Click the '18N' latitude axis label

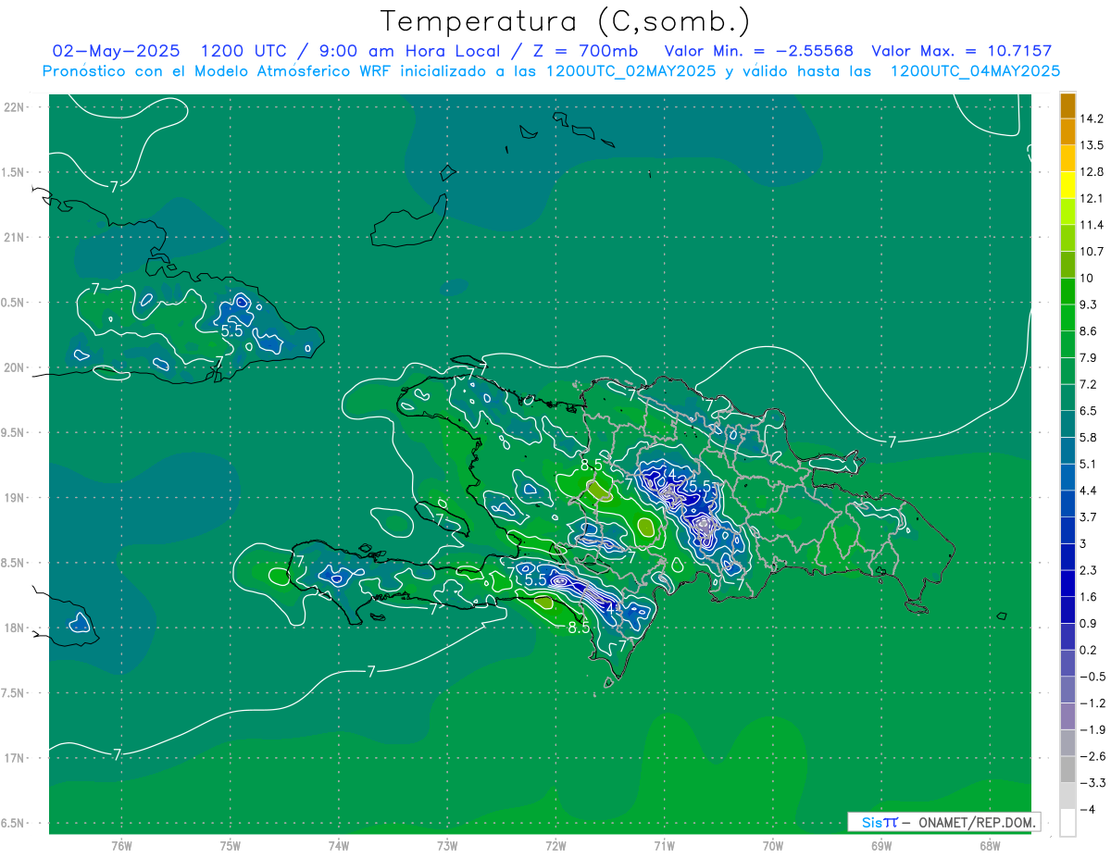[x=14, y=628]
